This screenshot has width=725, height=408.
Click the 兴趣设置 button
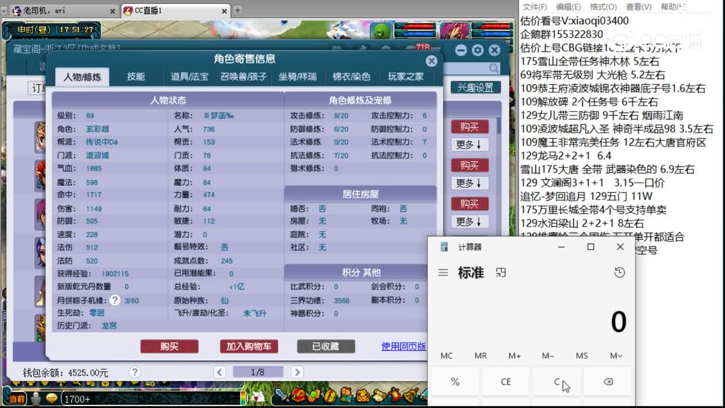[x=475, y=87]
